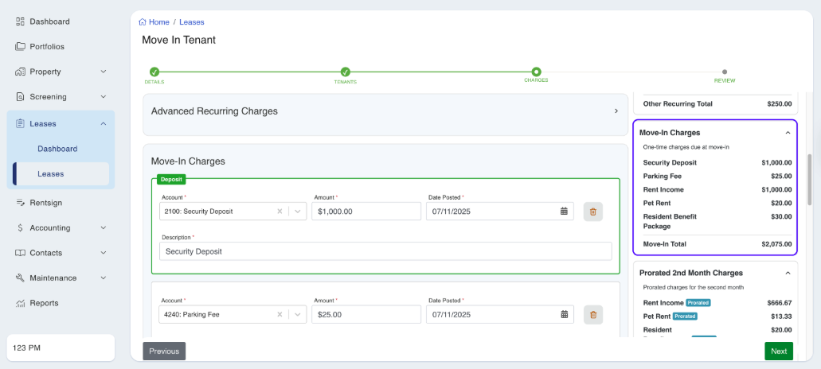
Task: Jump to the Tenants step checkmark
Action: point(345,72)
